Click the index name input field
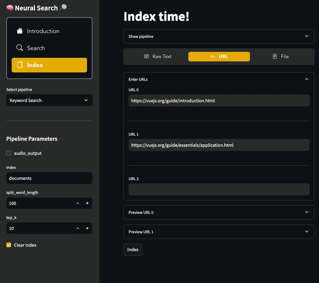This screenshot has height=283, width=319. [49, 178]
